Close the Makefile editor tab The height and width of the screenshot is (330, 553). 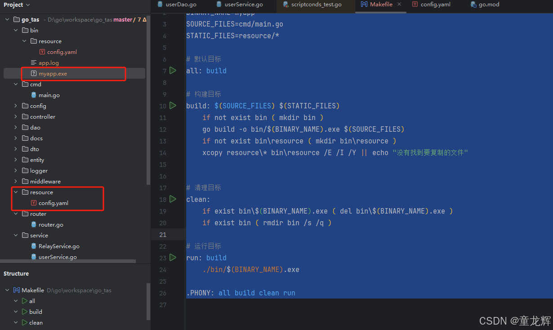coord(399,4)
